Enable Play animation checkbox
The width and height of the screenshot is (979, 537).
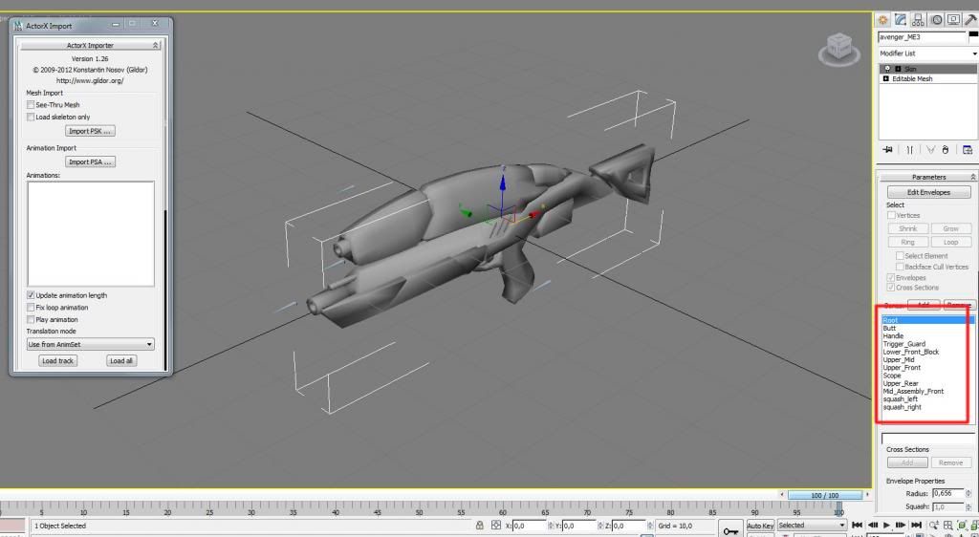click(31, 319)
